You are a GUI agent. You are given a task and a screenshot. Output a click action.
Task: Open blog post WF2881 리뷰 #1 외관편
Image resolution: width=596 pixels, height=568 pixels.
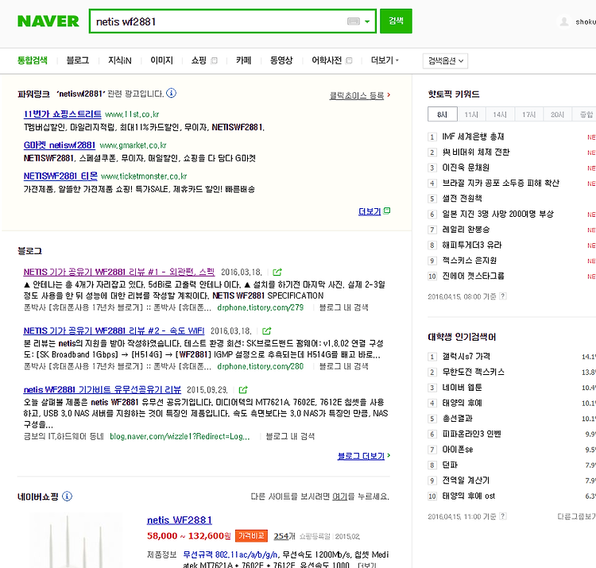point(119,272)
